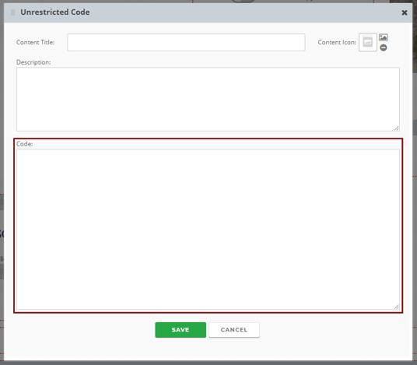
Task: Cancel editing and dismiss the dialog
Action: (234, 330)
